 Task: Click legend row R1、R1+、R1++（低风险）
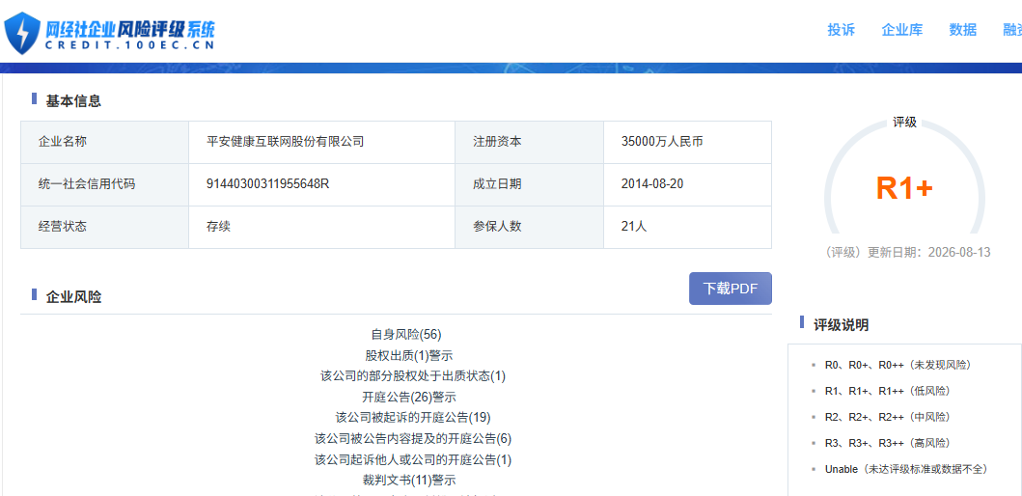pos(887,391)
